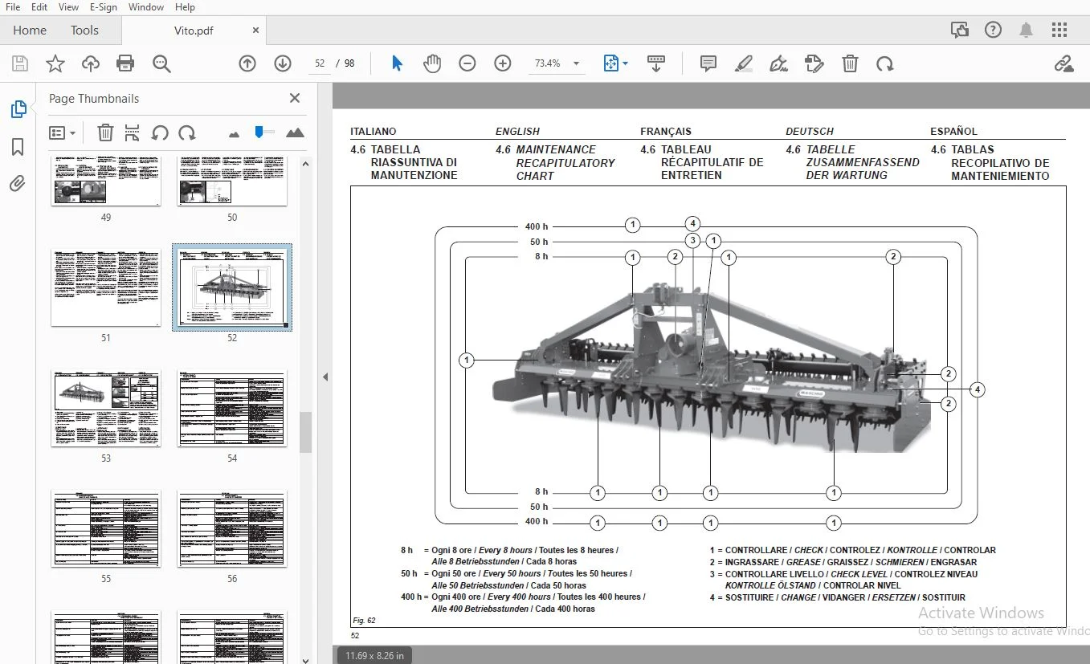Collapse the navigation pane with the arrow
The width and height of the screenshot is (1090, 664).
[325, 377]
